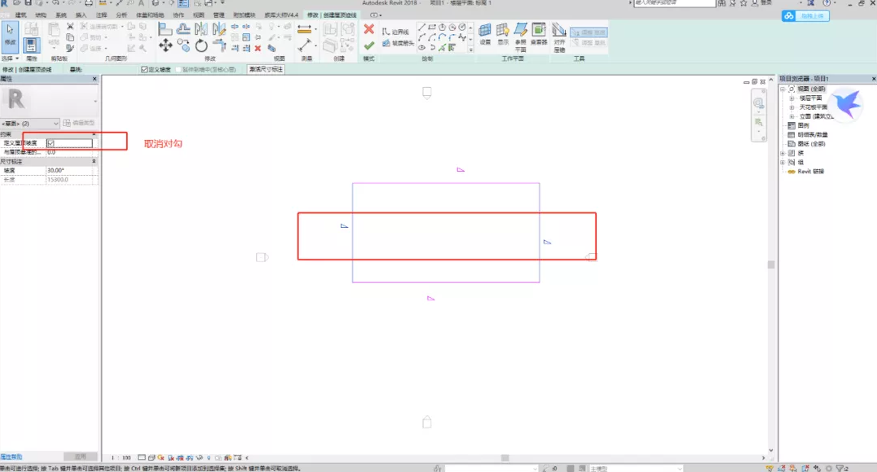Viewport: 877px width, 472px height.
Task: Click the Align Eaves (对齐屋檐) tool
Action: pyautogui.click(x=559, y=37)
